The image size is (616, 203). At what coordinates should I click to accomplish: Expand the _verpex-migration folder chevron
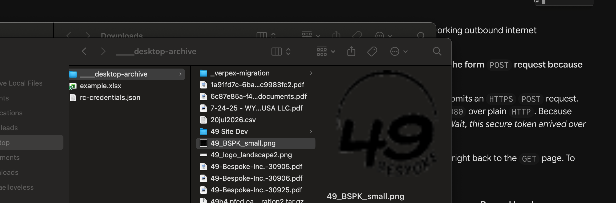(x=311, y=73)
